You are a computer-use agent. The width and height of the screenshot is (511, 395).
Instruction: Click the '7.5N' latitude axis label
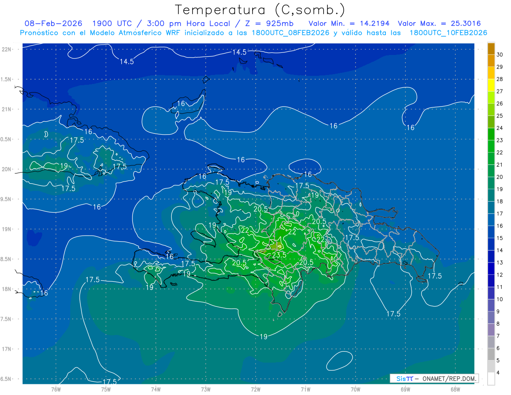[7, 320]
